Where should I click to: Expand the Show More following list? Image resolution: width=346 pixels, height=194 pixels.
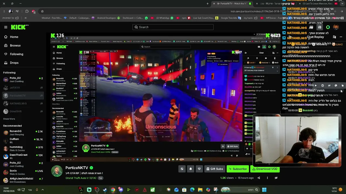(x=9, y=119)
